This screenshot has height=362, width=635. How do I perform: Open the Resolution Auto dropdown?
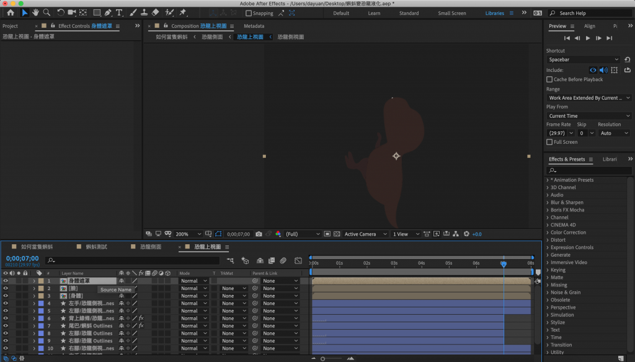613,133
